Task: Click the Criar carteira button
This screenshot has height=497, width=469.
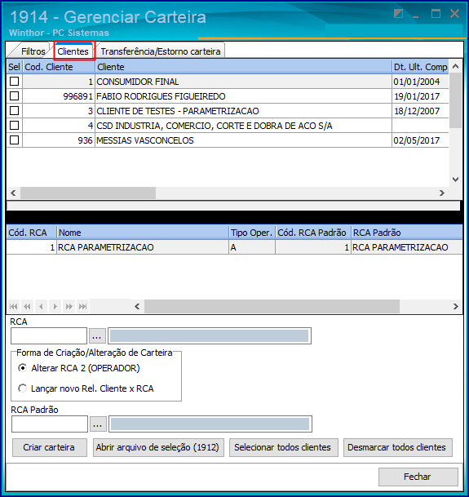Action: point(50,447)
